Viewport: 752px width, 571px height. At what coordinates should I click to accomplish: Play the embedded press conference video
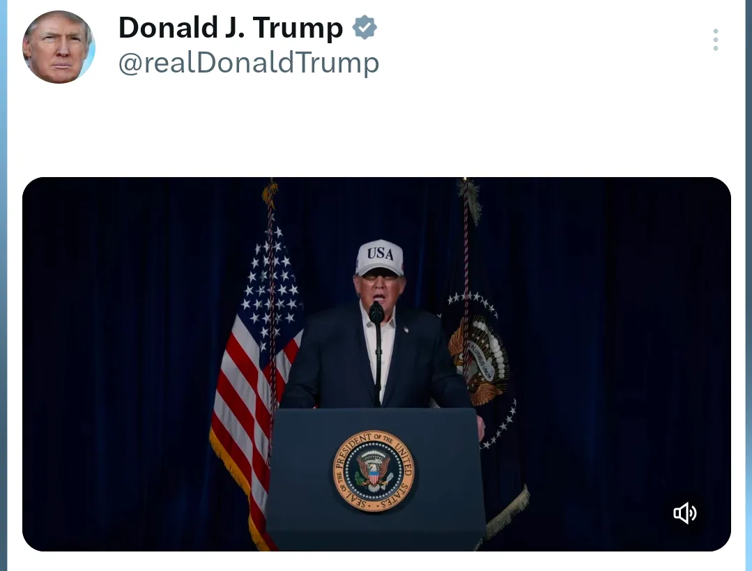[x=376, y=364]
